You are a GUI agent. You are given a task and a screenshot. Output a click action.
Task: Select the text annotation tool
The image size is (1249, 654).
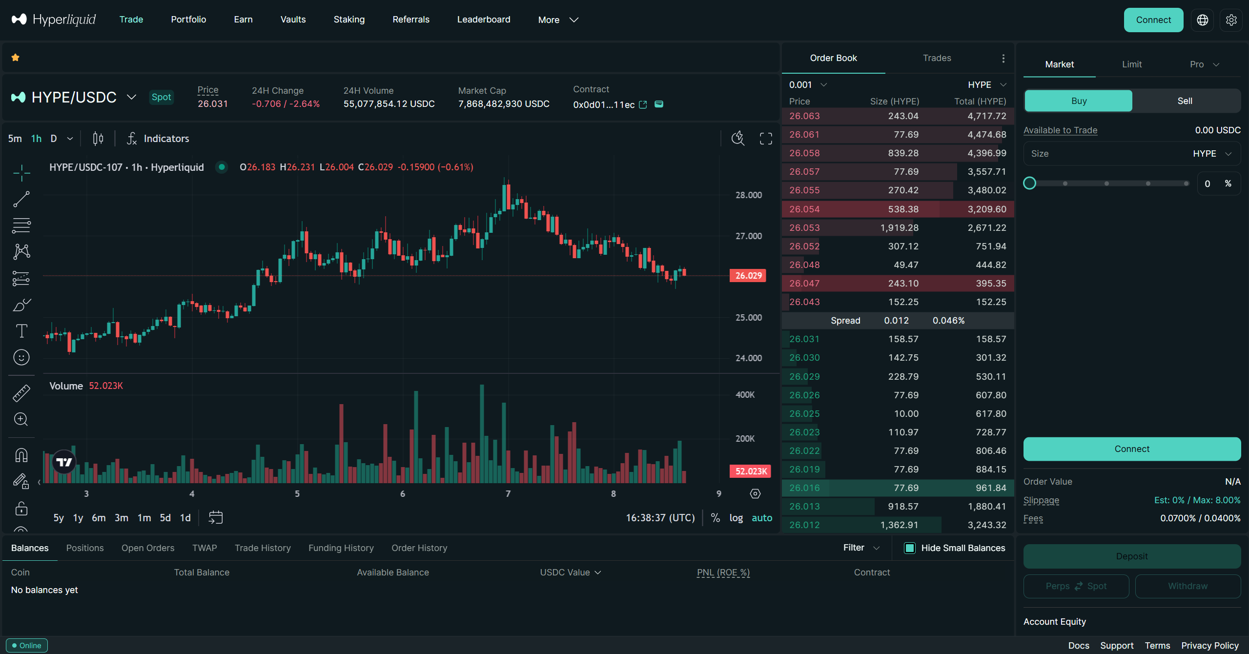point(21,331)
